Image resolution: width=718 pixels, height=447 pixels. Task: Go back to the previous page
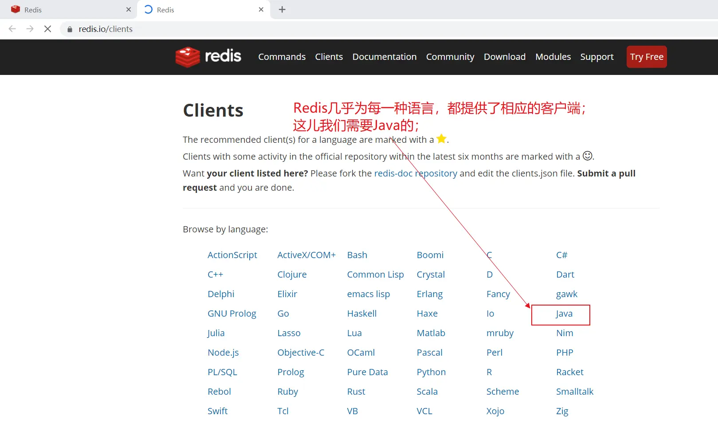(x=12, y=29)
